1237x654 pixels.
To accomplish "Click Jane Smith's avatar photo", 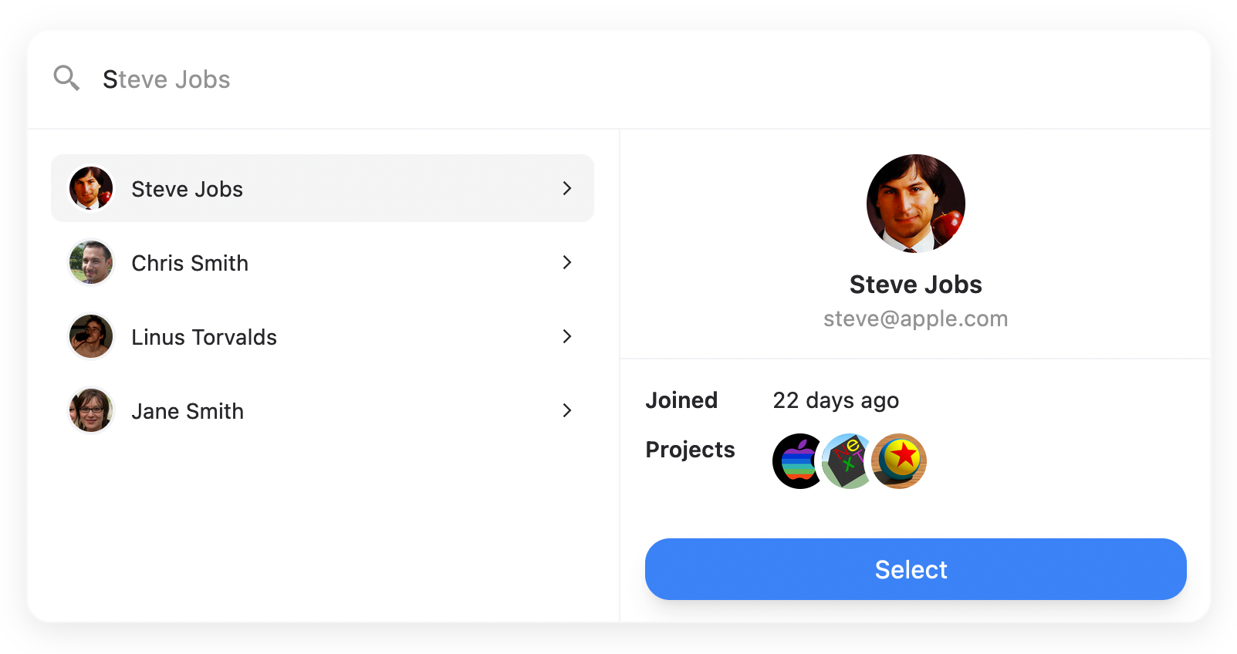I will click(91, 410).
